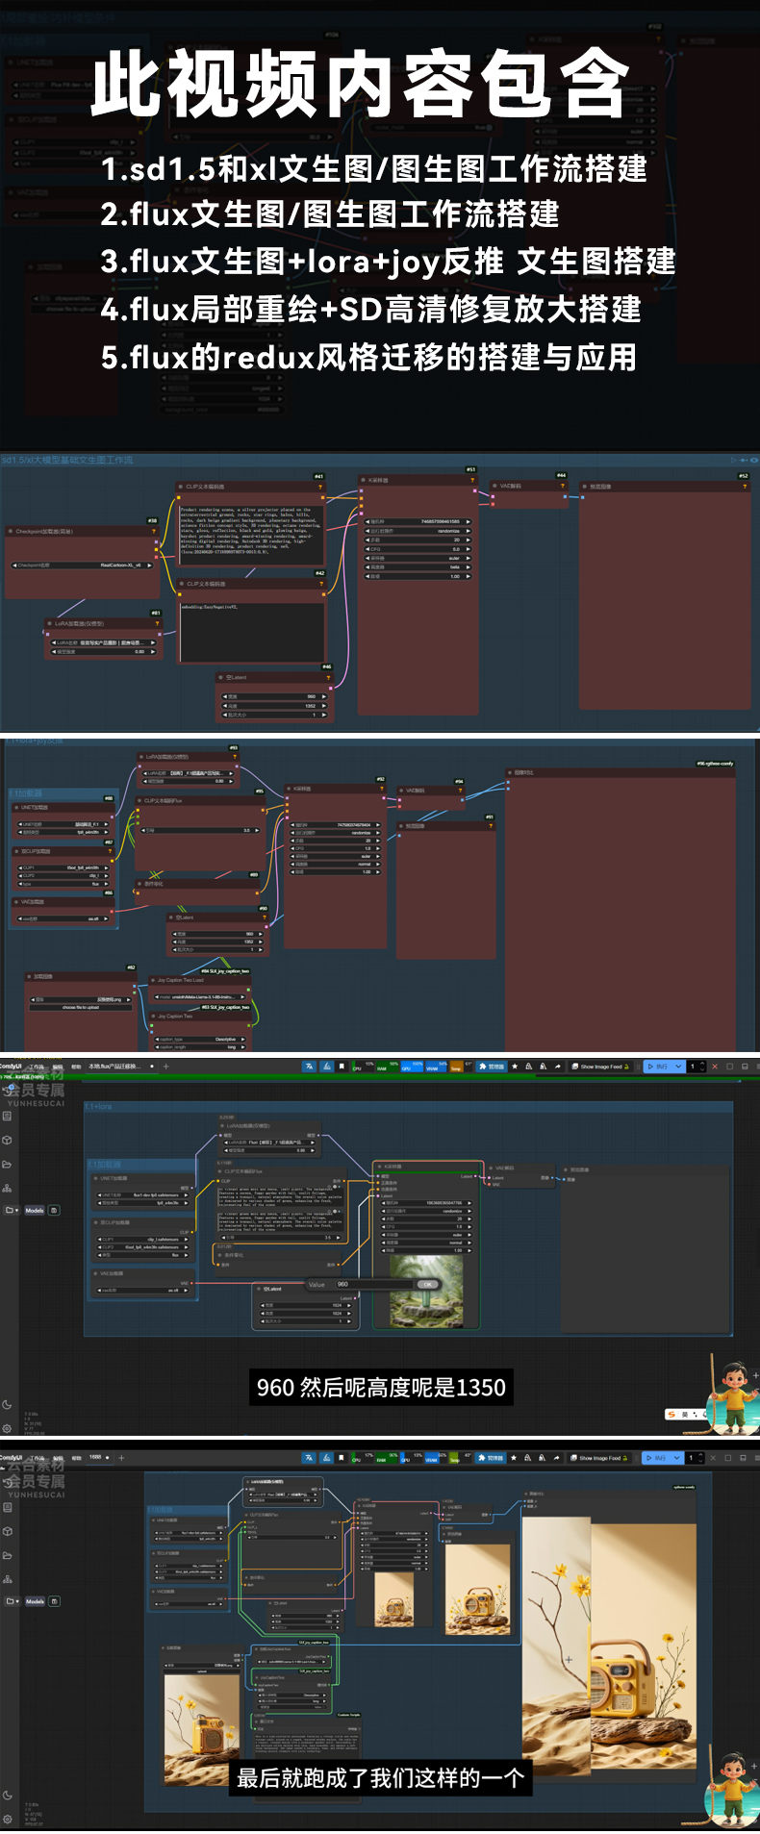Collapse the Checkpoint加载器(简易) node via its title dot

click(x=11, y=532)
